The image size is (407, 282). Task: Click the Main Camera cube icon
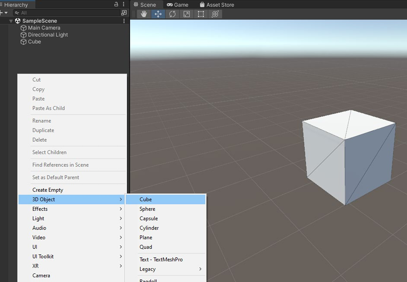click(x=23, y=28)
